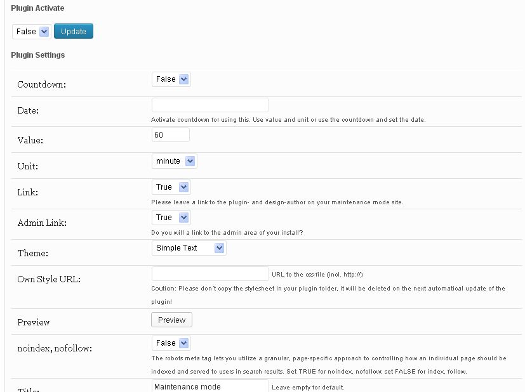Open the Plugin Activate dropdown set to False
This screenshot has width=525, height=392.
point(31,32)
